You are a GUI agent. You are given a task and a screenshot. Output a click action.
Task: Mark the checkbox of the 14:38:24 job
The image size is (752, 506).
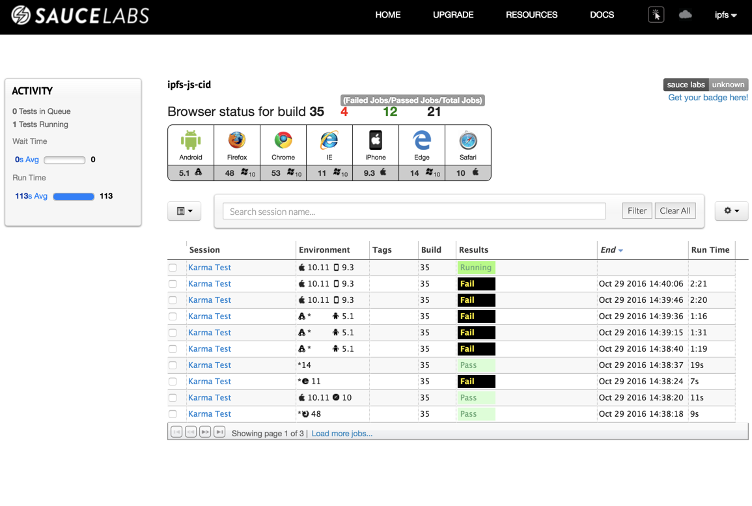(x=173, y=382)
